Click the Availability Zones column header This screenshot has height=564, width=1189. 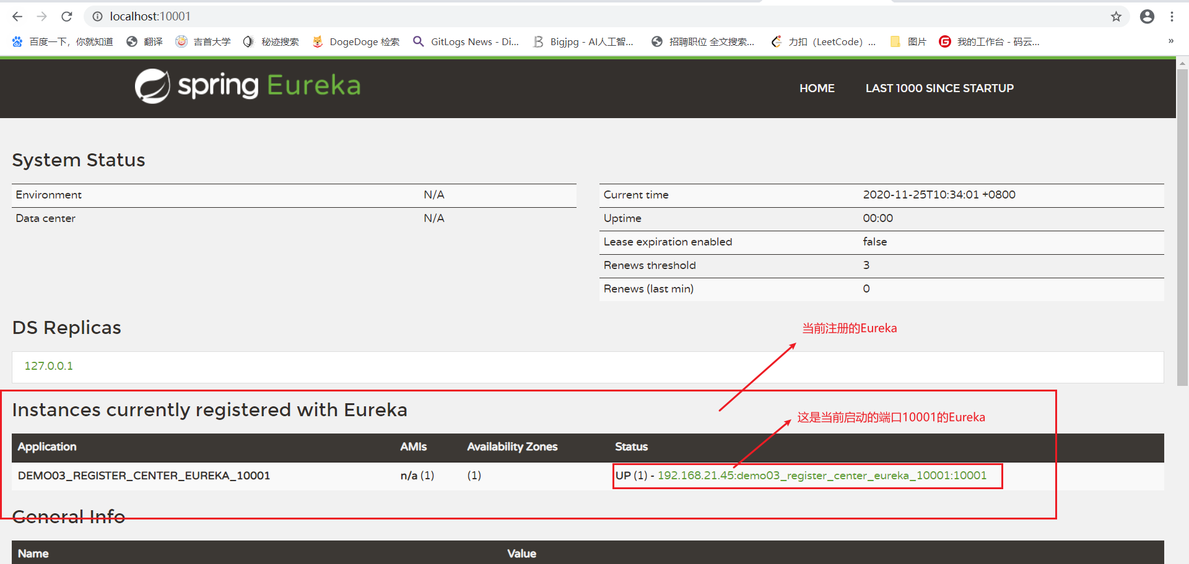pyautogui.click(x=512, y=446)
